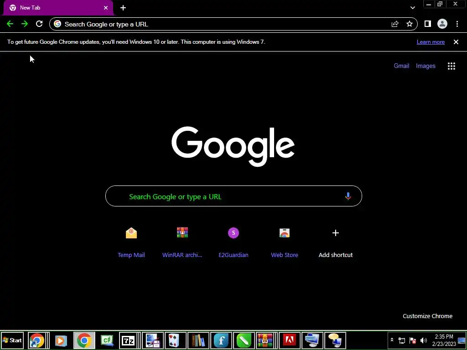Open the volume speaker tray icon
The width and height of the screenshot is (467, 350).
[424, 340]
